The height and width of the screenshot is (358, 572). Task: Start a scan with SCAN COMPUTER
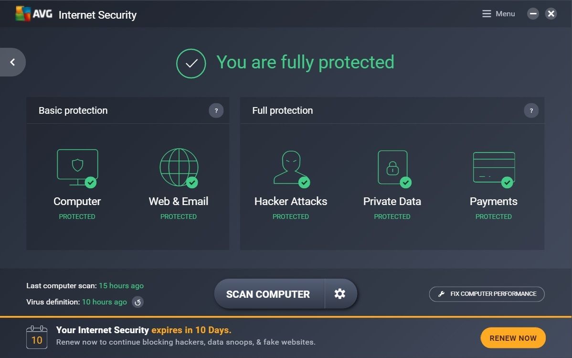[268, 294]
